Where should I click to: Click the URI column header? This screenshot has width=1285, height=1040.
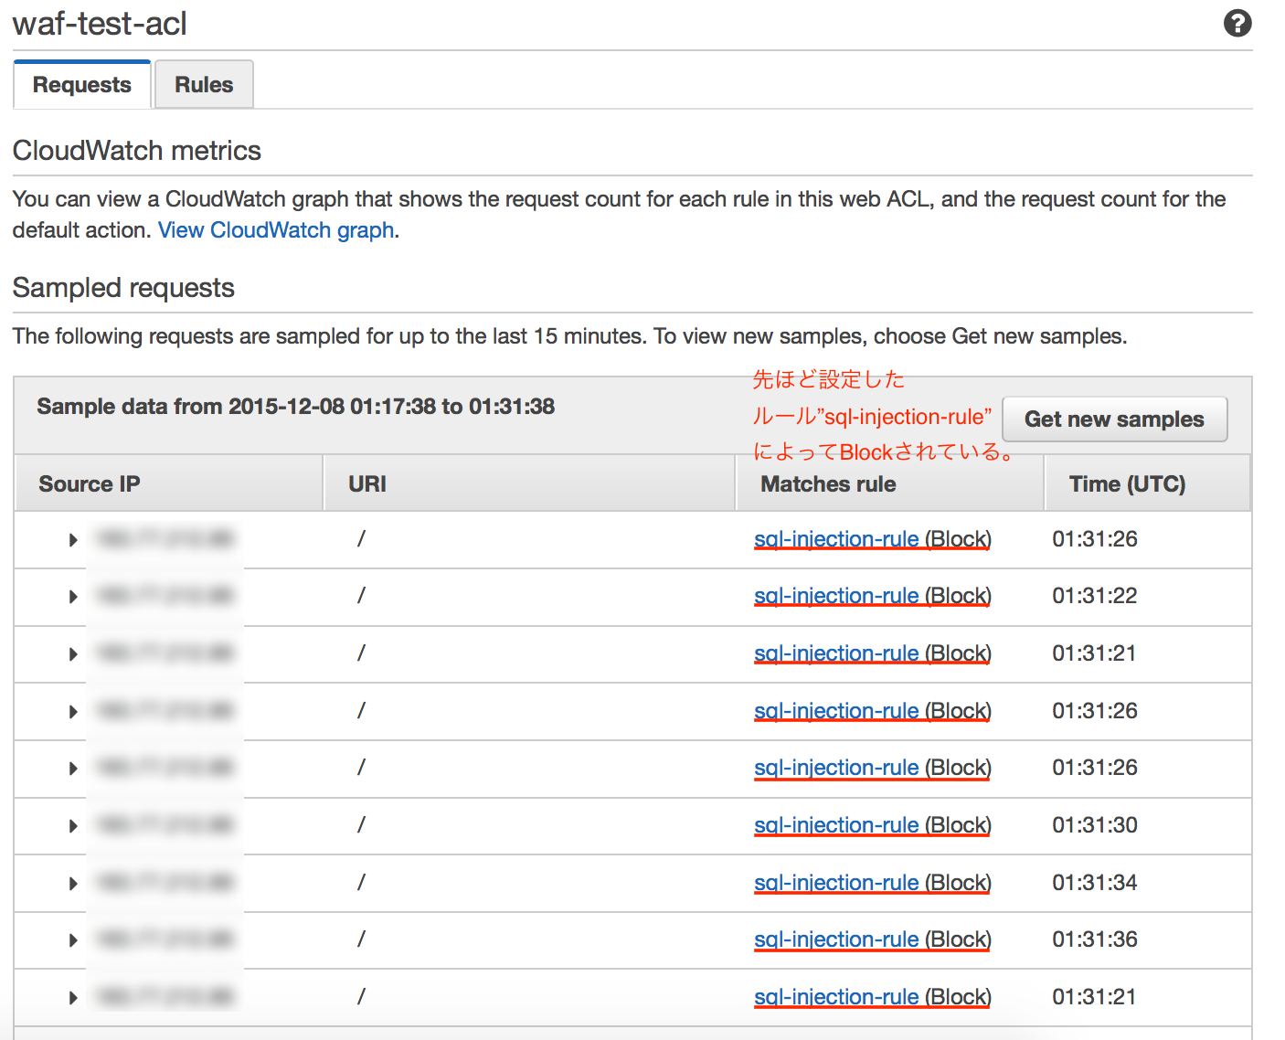coord(366,483)
